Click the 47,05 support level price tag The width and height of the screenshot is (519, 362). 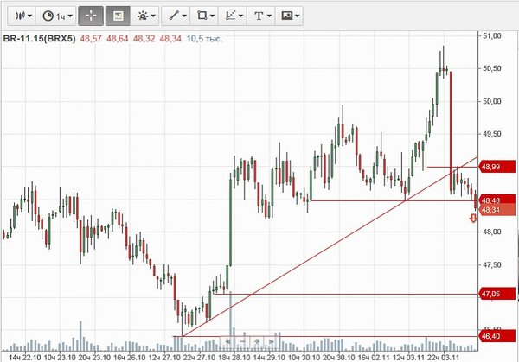[491, 295]
